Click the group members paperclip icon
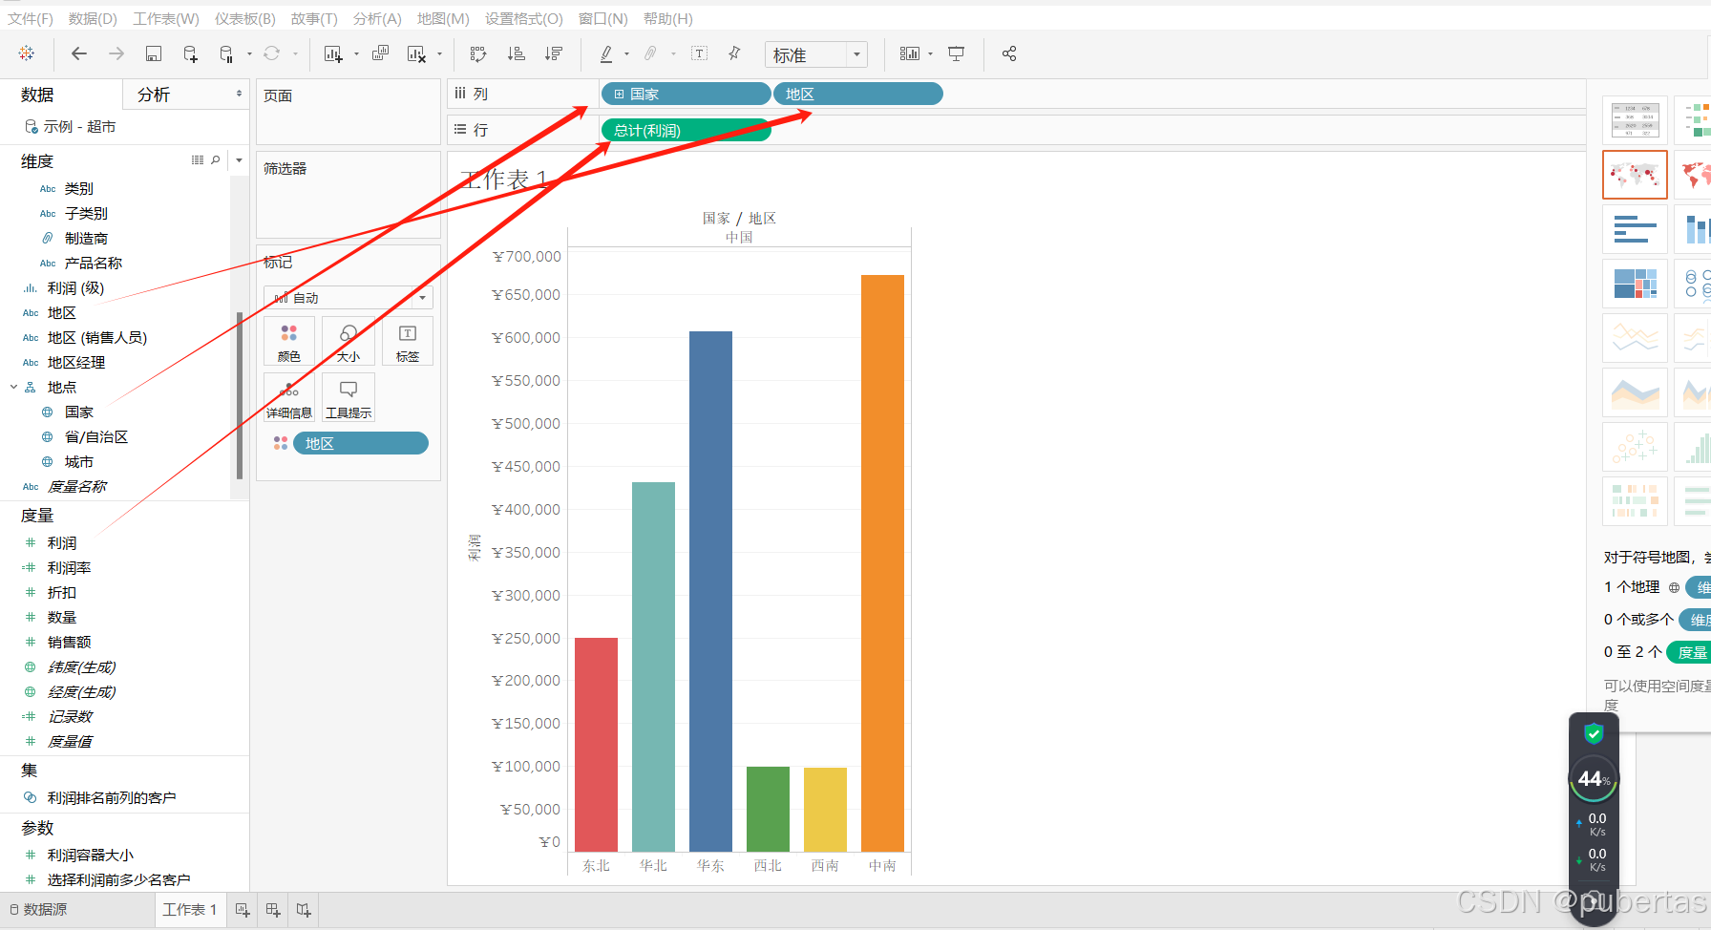 click(650, 53)
